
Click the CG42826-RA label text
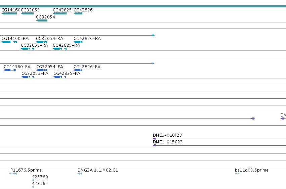87,39
